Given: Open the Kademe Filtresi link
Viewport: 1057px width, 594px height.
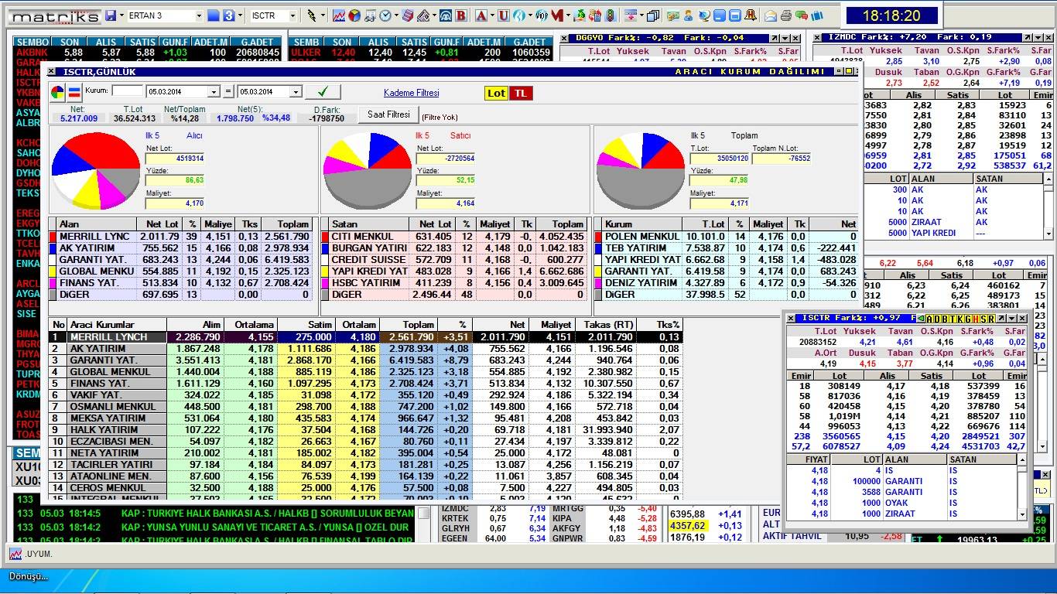Looking at the screenshot, I should (411, 93).
